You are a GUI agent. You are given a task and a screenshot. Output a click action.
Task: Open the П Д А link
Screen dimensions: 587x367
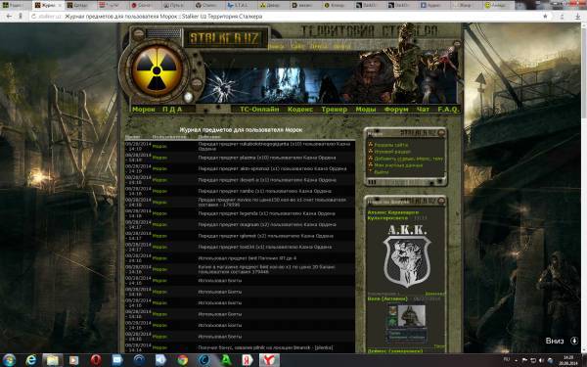pyautogui.click(x=172, y=110)
